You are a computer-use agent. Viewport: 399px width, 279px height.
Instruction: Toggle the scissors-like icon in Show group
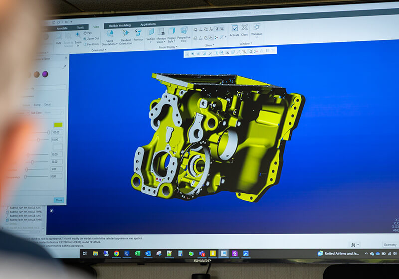coord(216,37)
